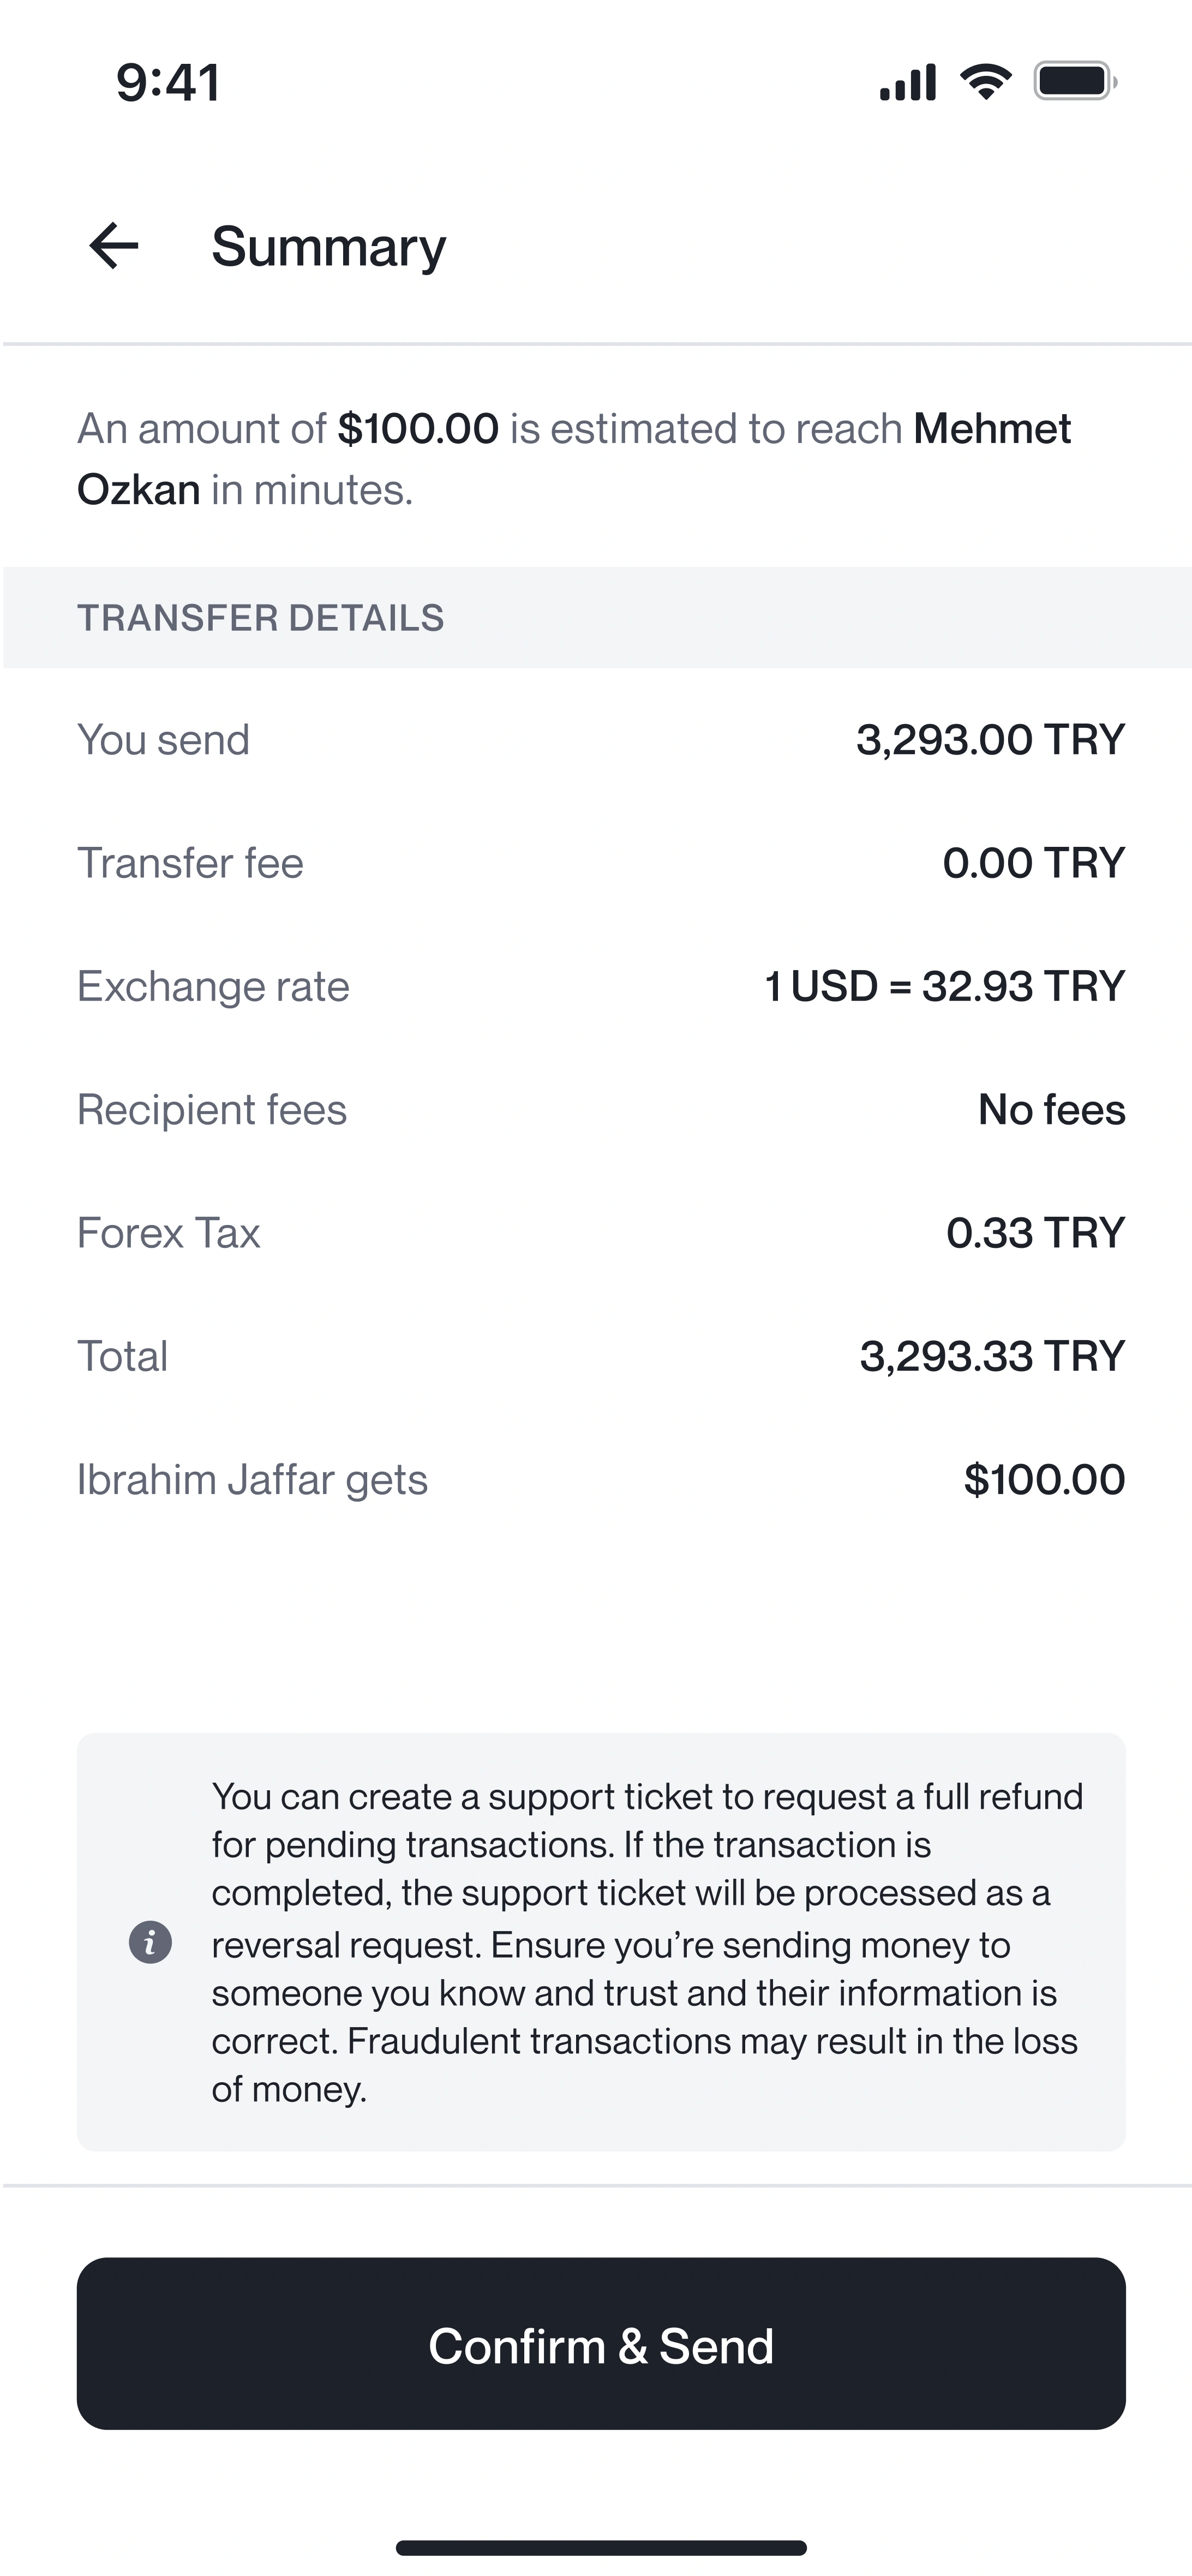Tap the info icon in notice box

point(150,1942)
